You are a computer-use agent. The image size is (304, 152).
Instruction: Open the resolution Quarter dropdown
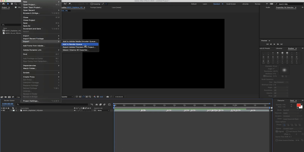[x=67, y=97]
